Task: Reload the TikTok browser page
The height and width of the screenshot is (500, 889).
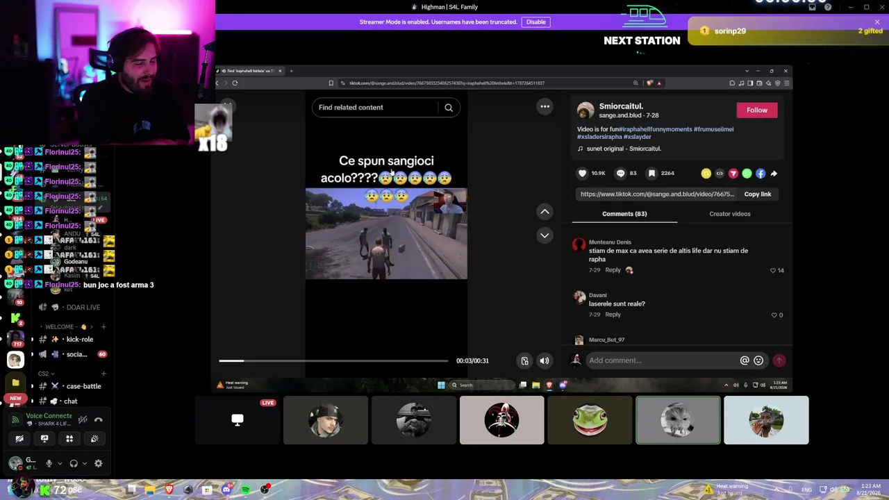Action: click(x=235, y=83)
